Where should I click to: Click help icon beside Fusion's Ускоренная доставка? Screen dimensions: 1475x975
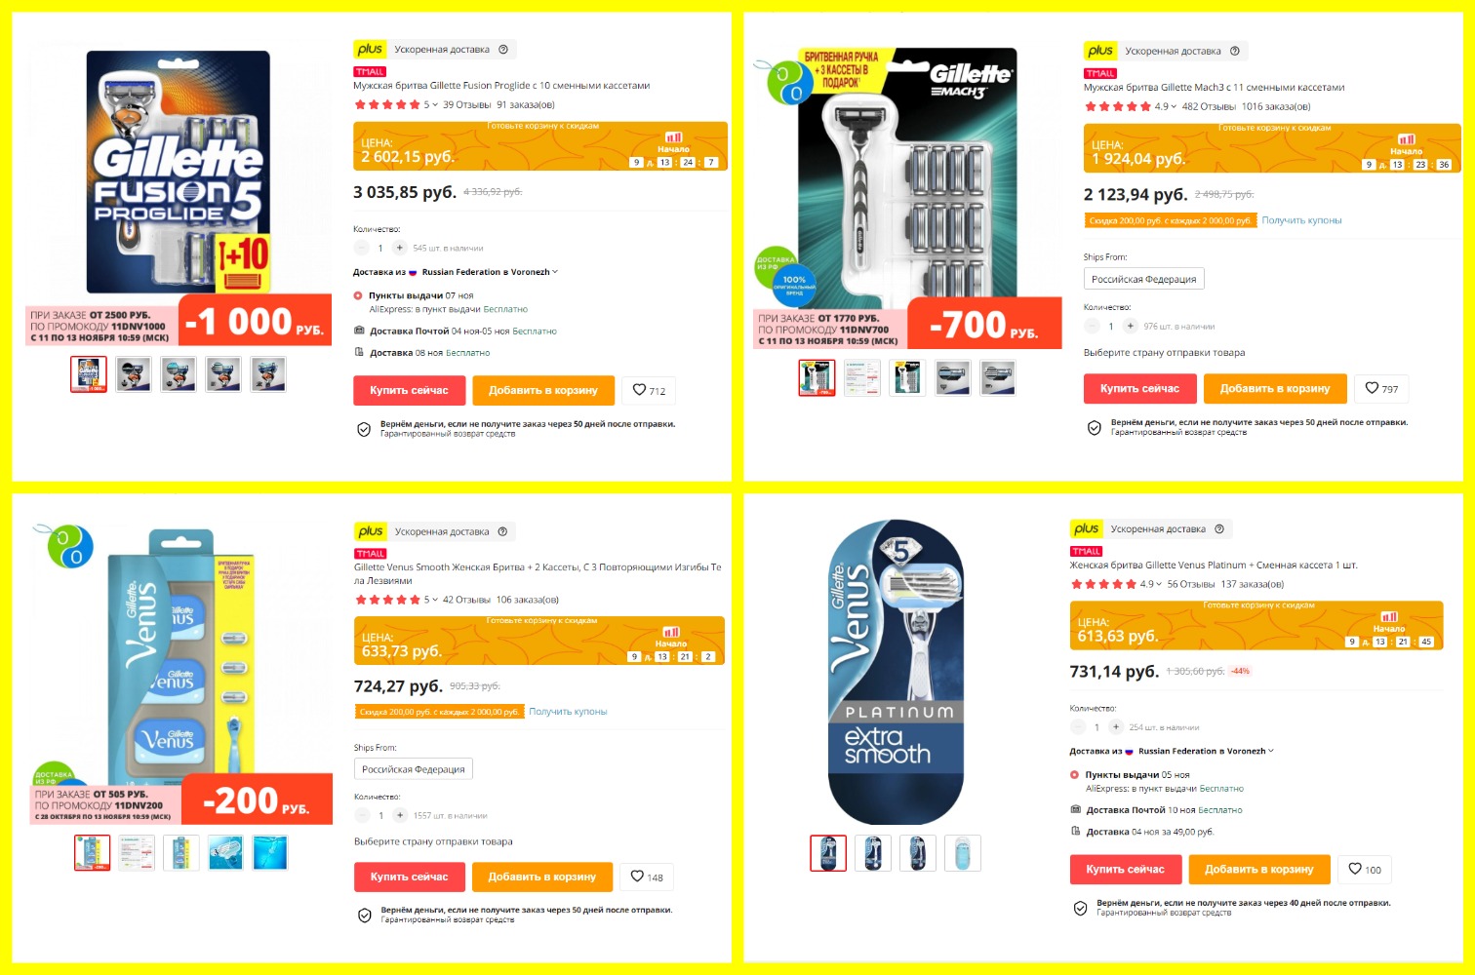(503, 50)
